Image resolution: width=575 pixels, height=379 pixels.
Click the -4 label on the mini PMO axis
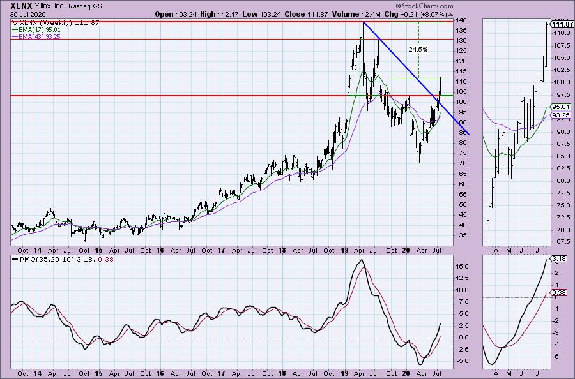[x=556, y=345]
